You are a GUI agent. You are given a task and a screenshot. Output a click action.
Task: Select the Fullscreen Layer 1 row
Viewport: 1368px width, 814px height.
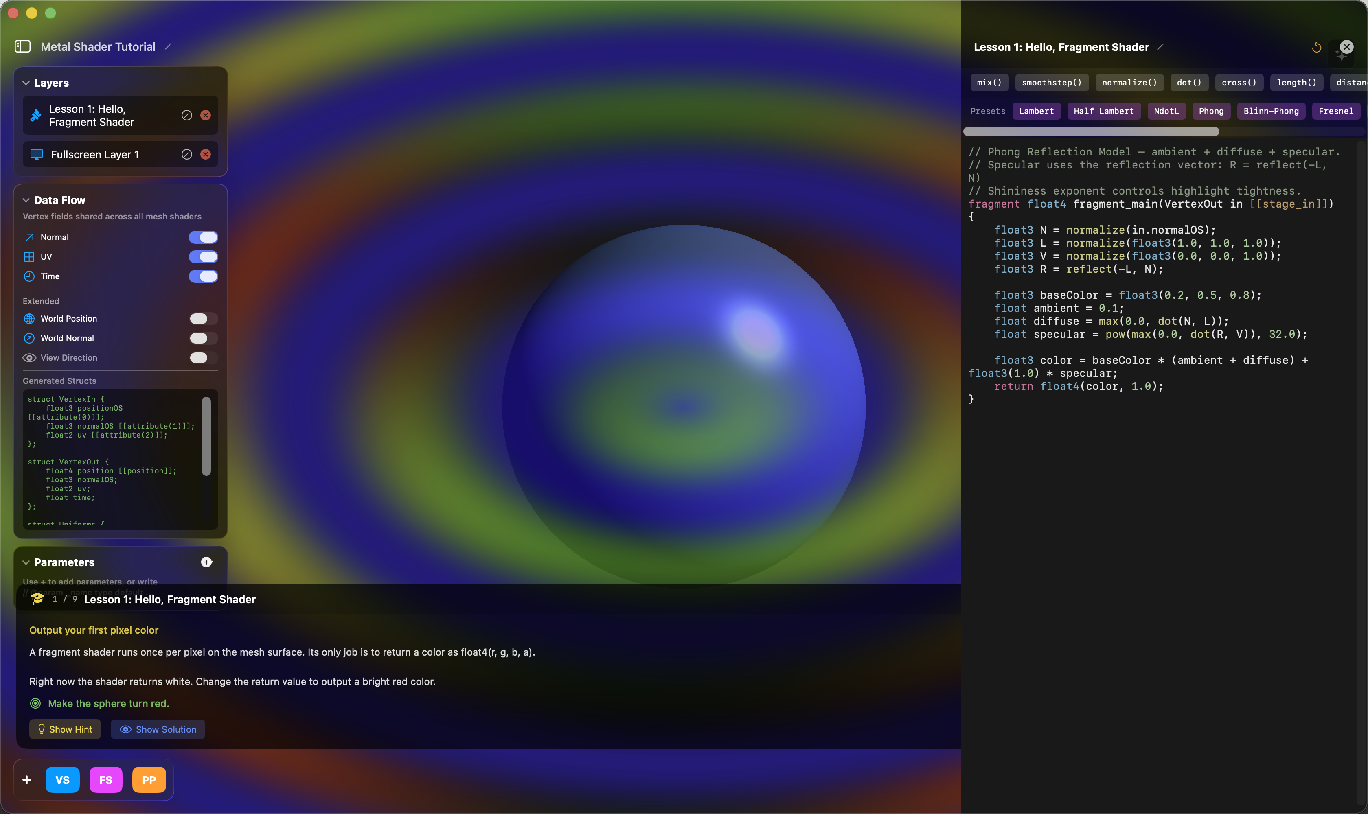point(120,155)
